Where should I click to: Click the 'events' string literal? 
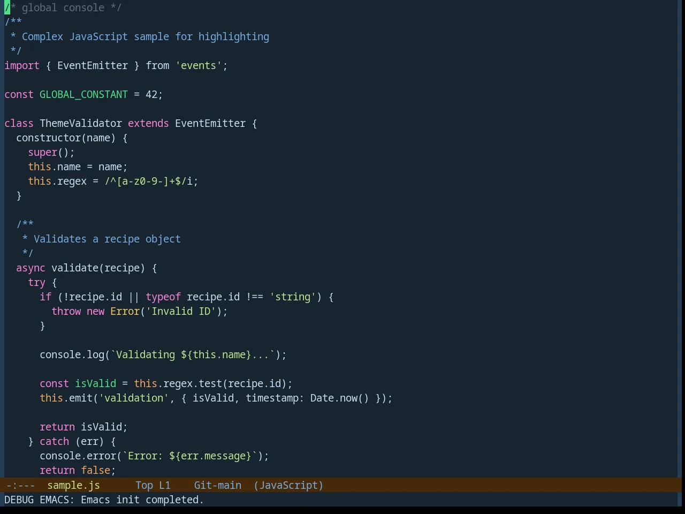(x=199, y=65)
